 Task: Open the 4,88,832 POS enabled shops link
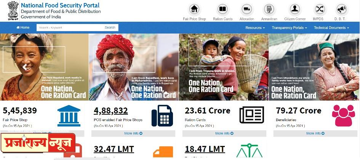coord(110,111)
